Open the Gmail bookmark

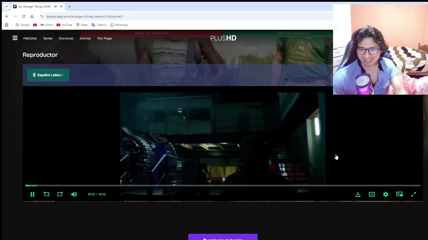pyautogui.click(x=46, y=25)
